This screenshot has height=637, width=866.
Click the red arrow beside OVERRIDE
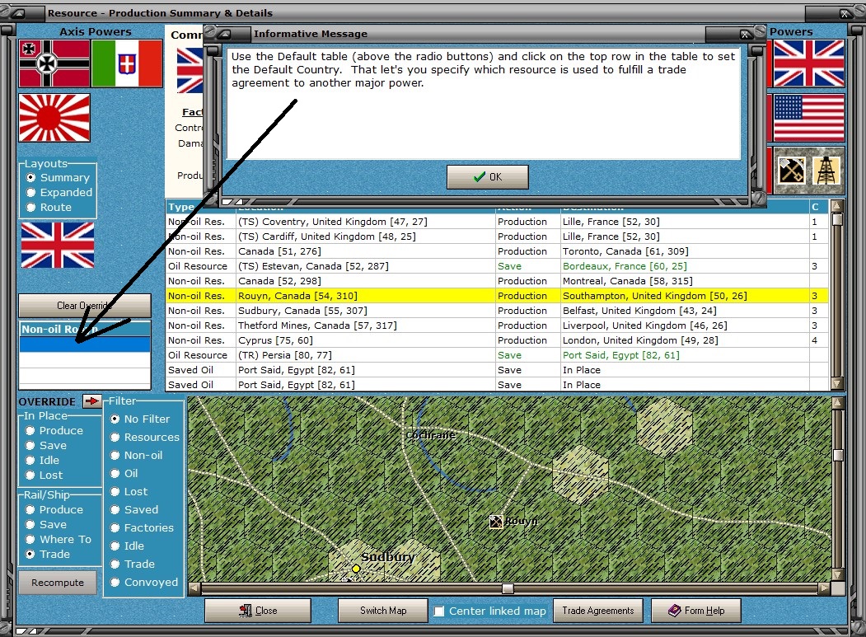91,401
